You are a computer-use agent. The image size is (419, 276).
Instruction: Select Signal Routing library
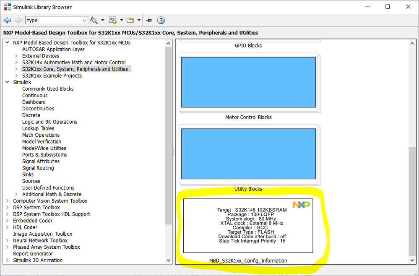(38, 168)
